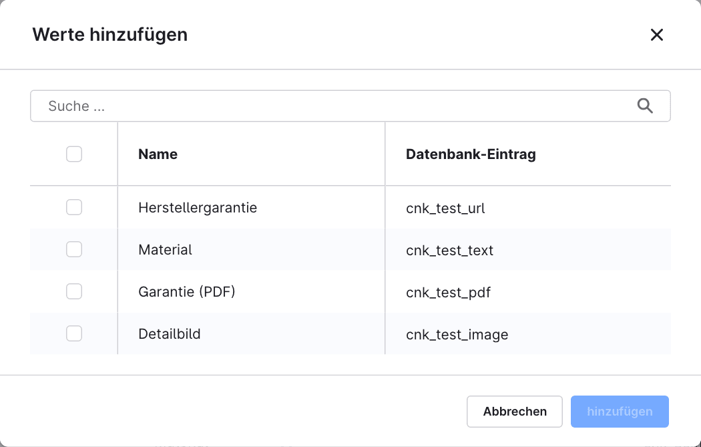Toggle the select-all checkbox in header
The width and height of the screenshot is (701, 447).
[x=74, y=154]
